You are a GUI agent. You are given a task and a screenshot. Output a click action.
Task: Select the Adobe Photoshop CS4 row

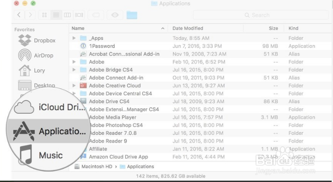click(200, 125)
